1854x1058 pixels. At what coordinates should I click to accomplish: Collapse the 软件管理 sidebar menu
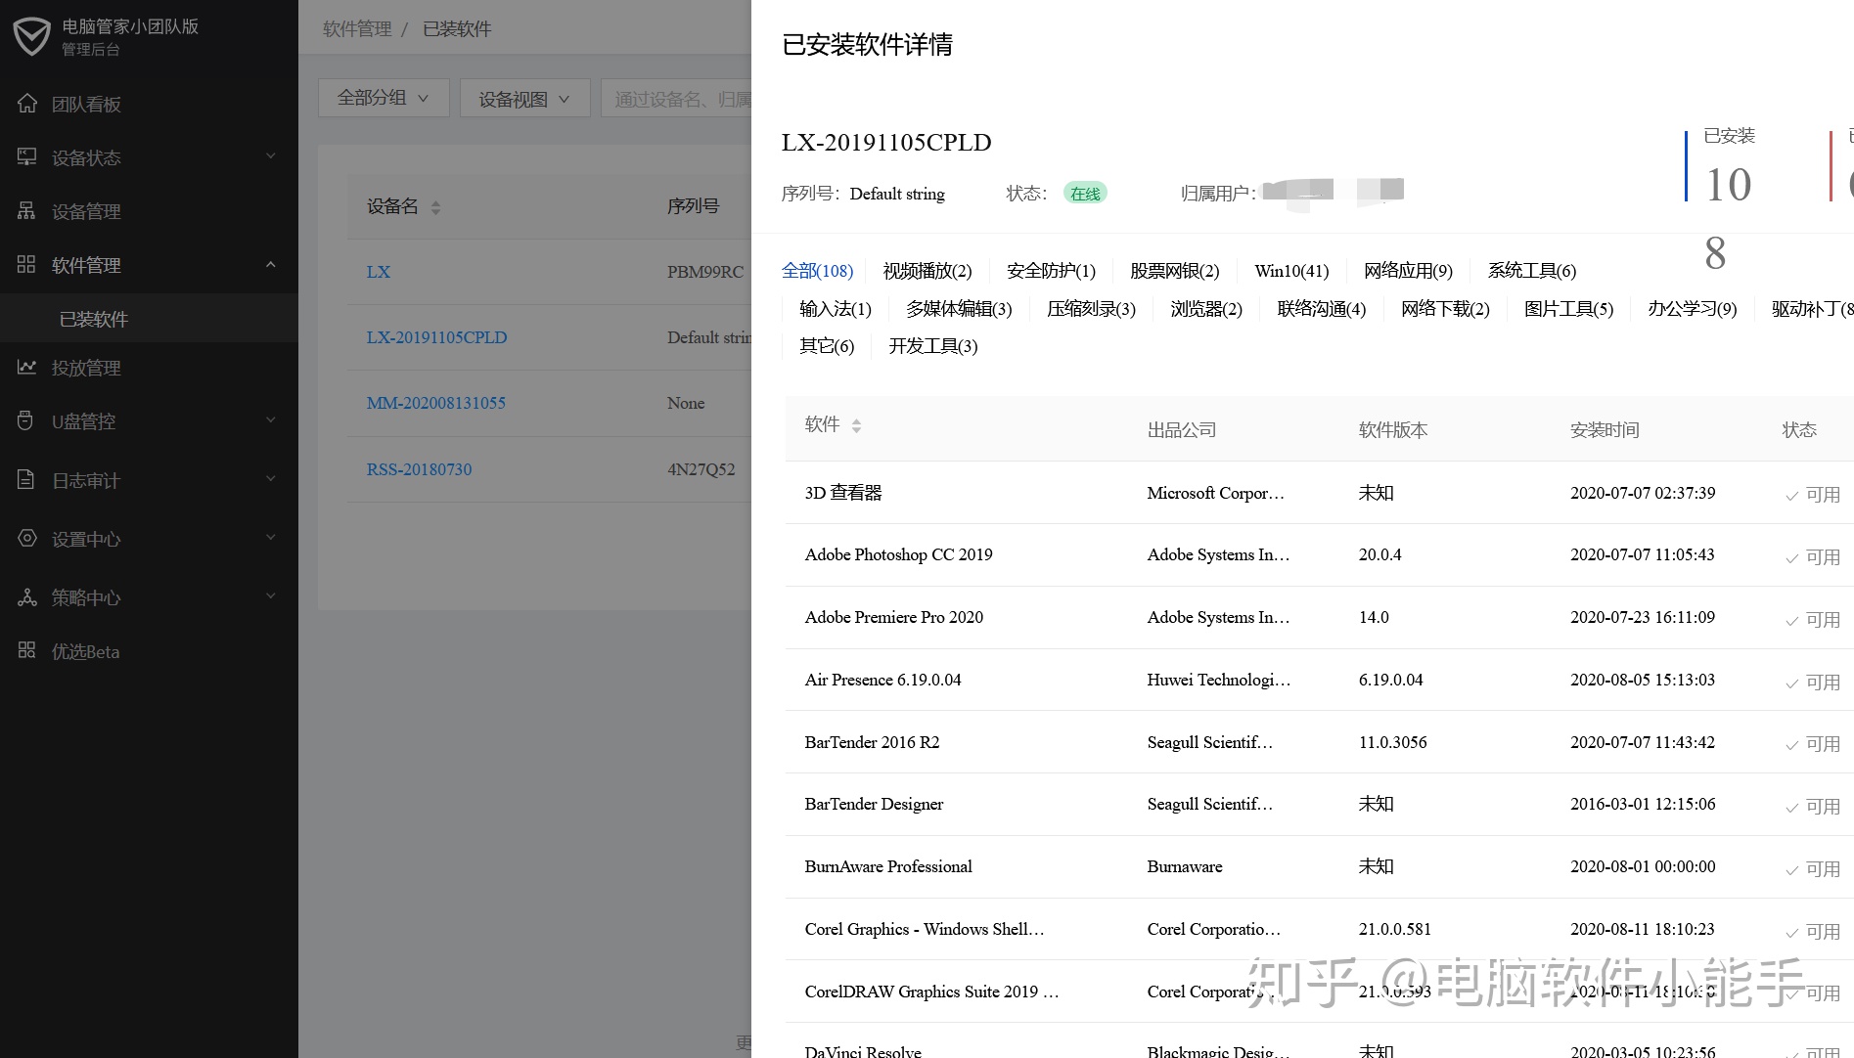[270, 265]
